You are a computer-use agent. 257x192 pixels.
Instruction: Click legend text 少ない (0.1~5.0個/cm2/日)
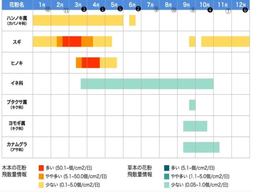pos(73,185)
